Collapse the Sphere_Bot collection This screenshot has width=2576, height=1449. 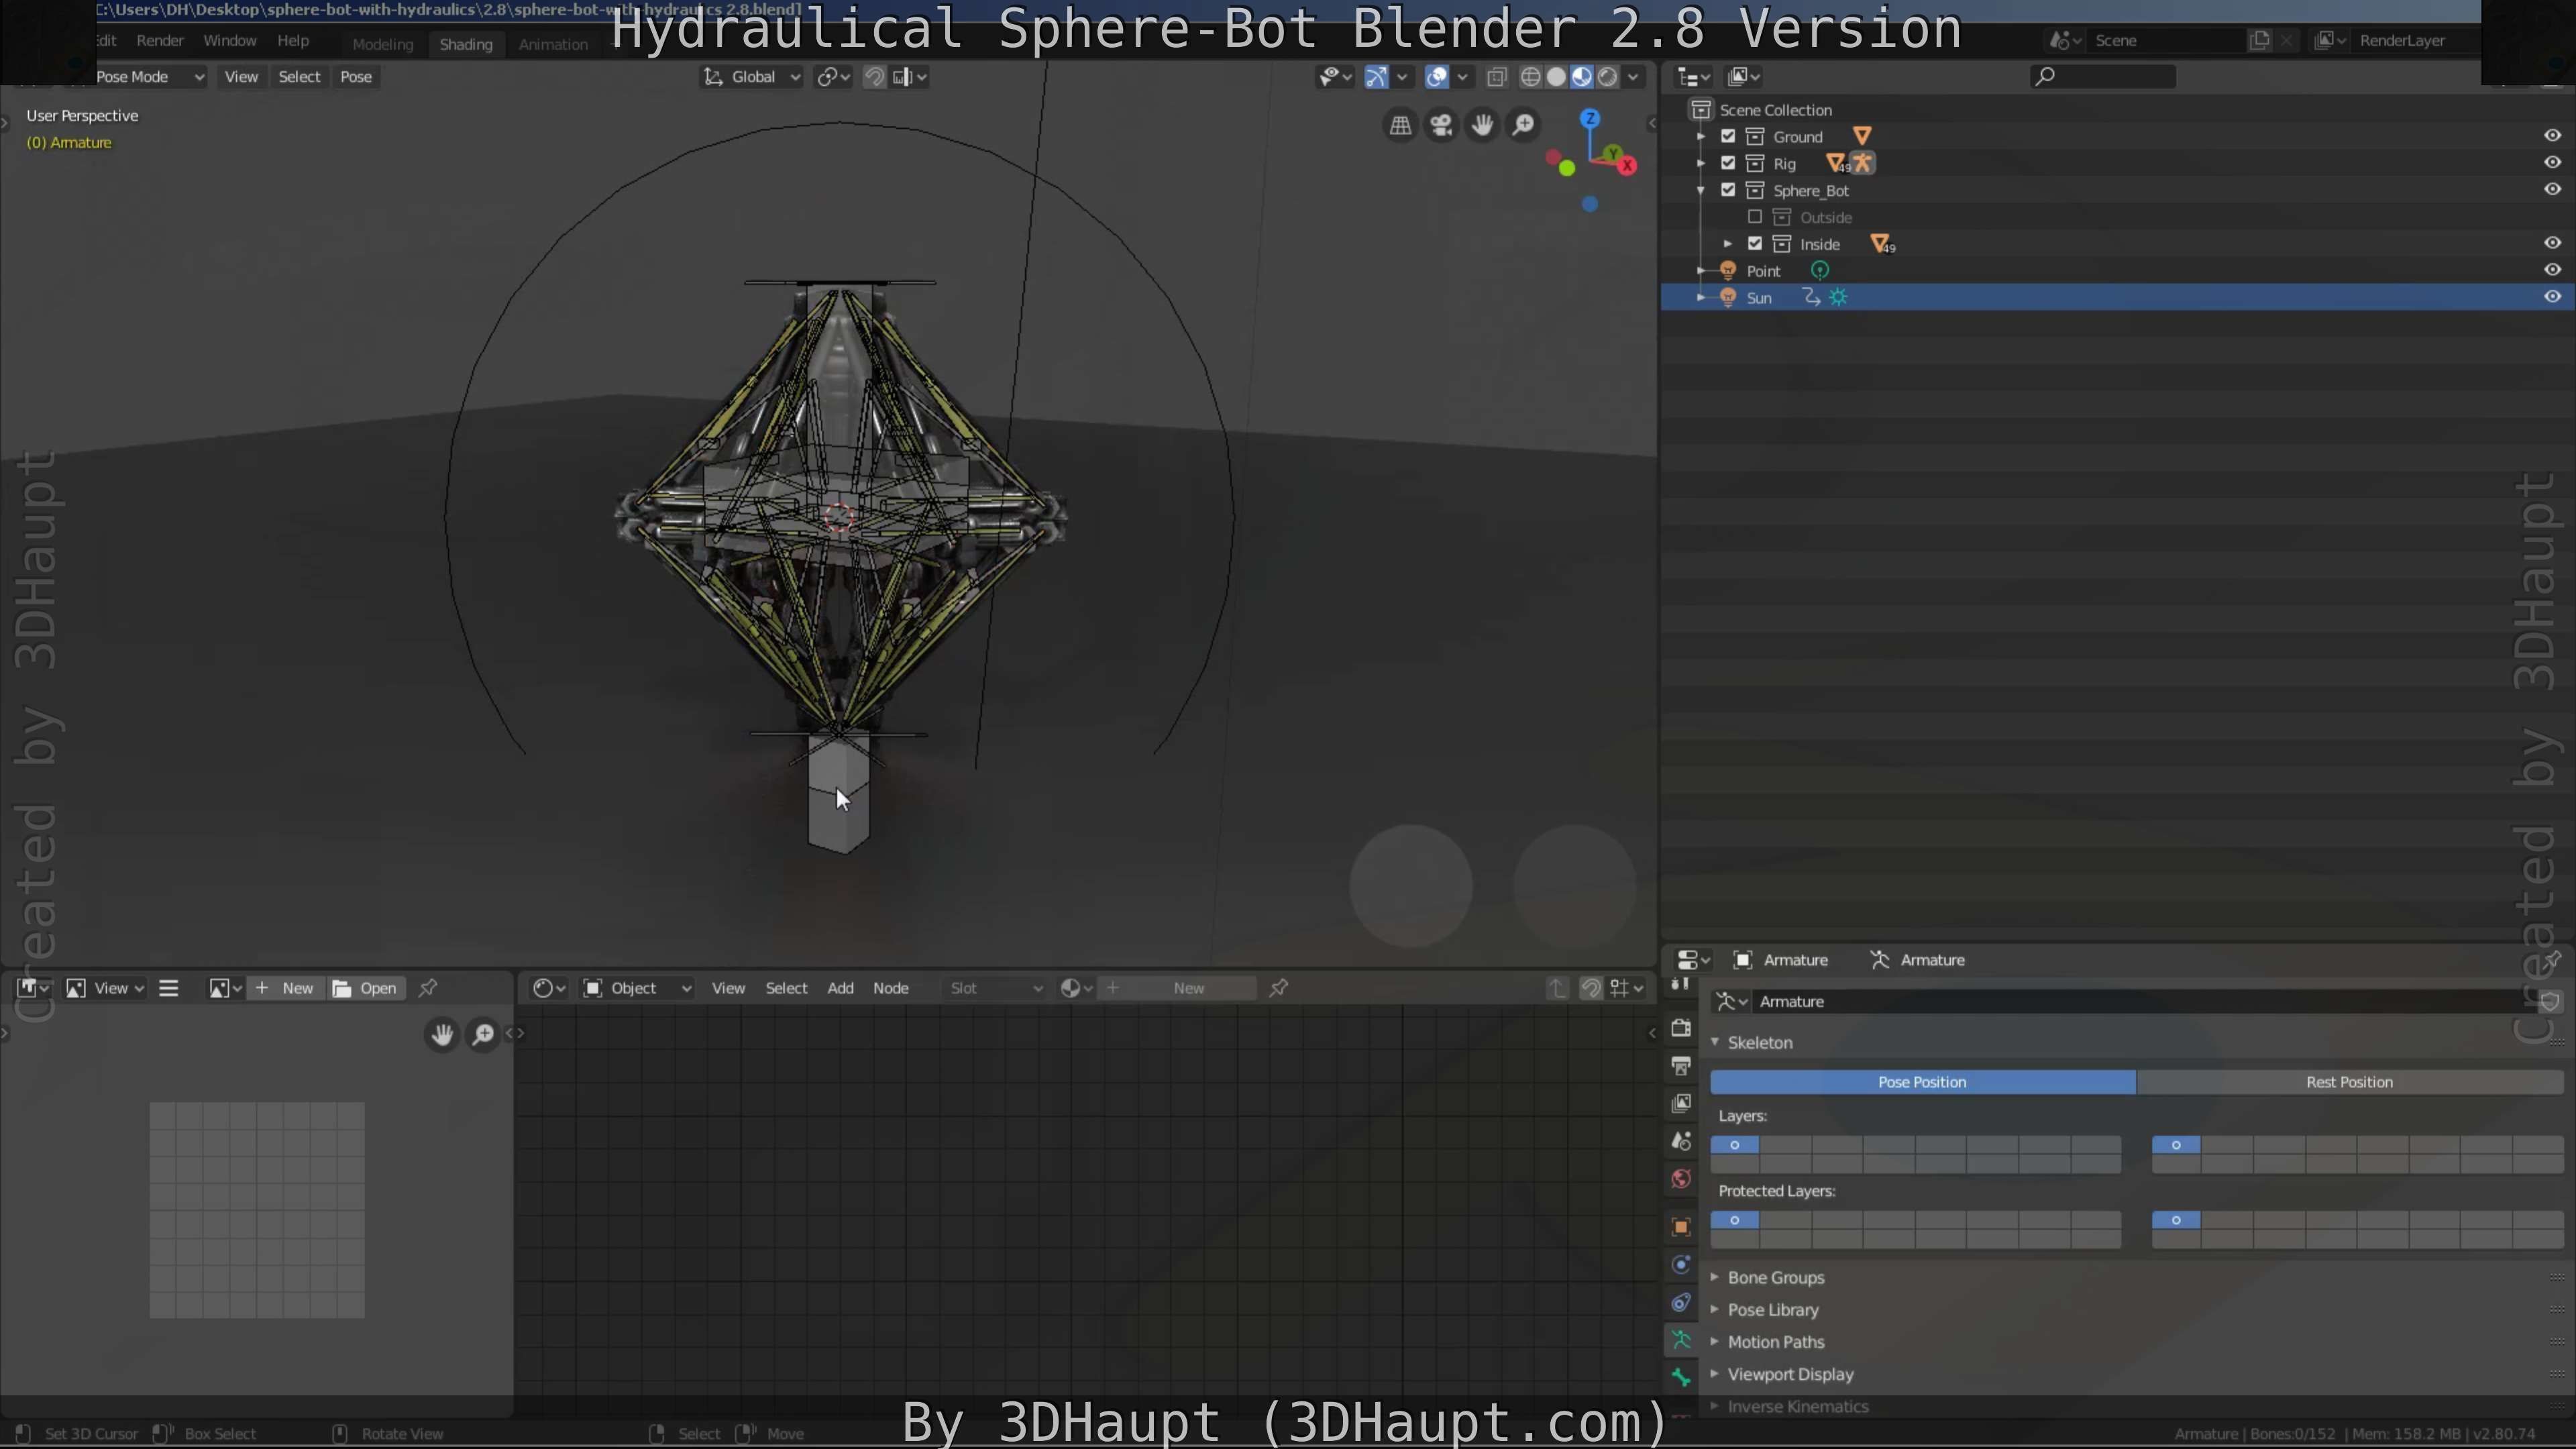1701,190
